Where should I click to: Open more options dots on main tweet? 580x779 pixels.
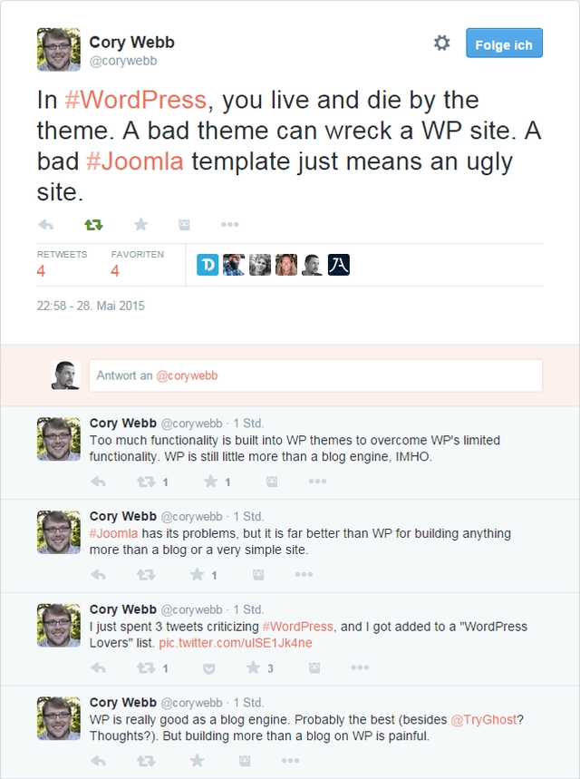click(x=230, y=225)
